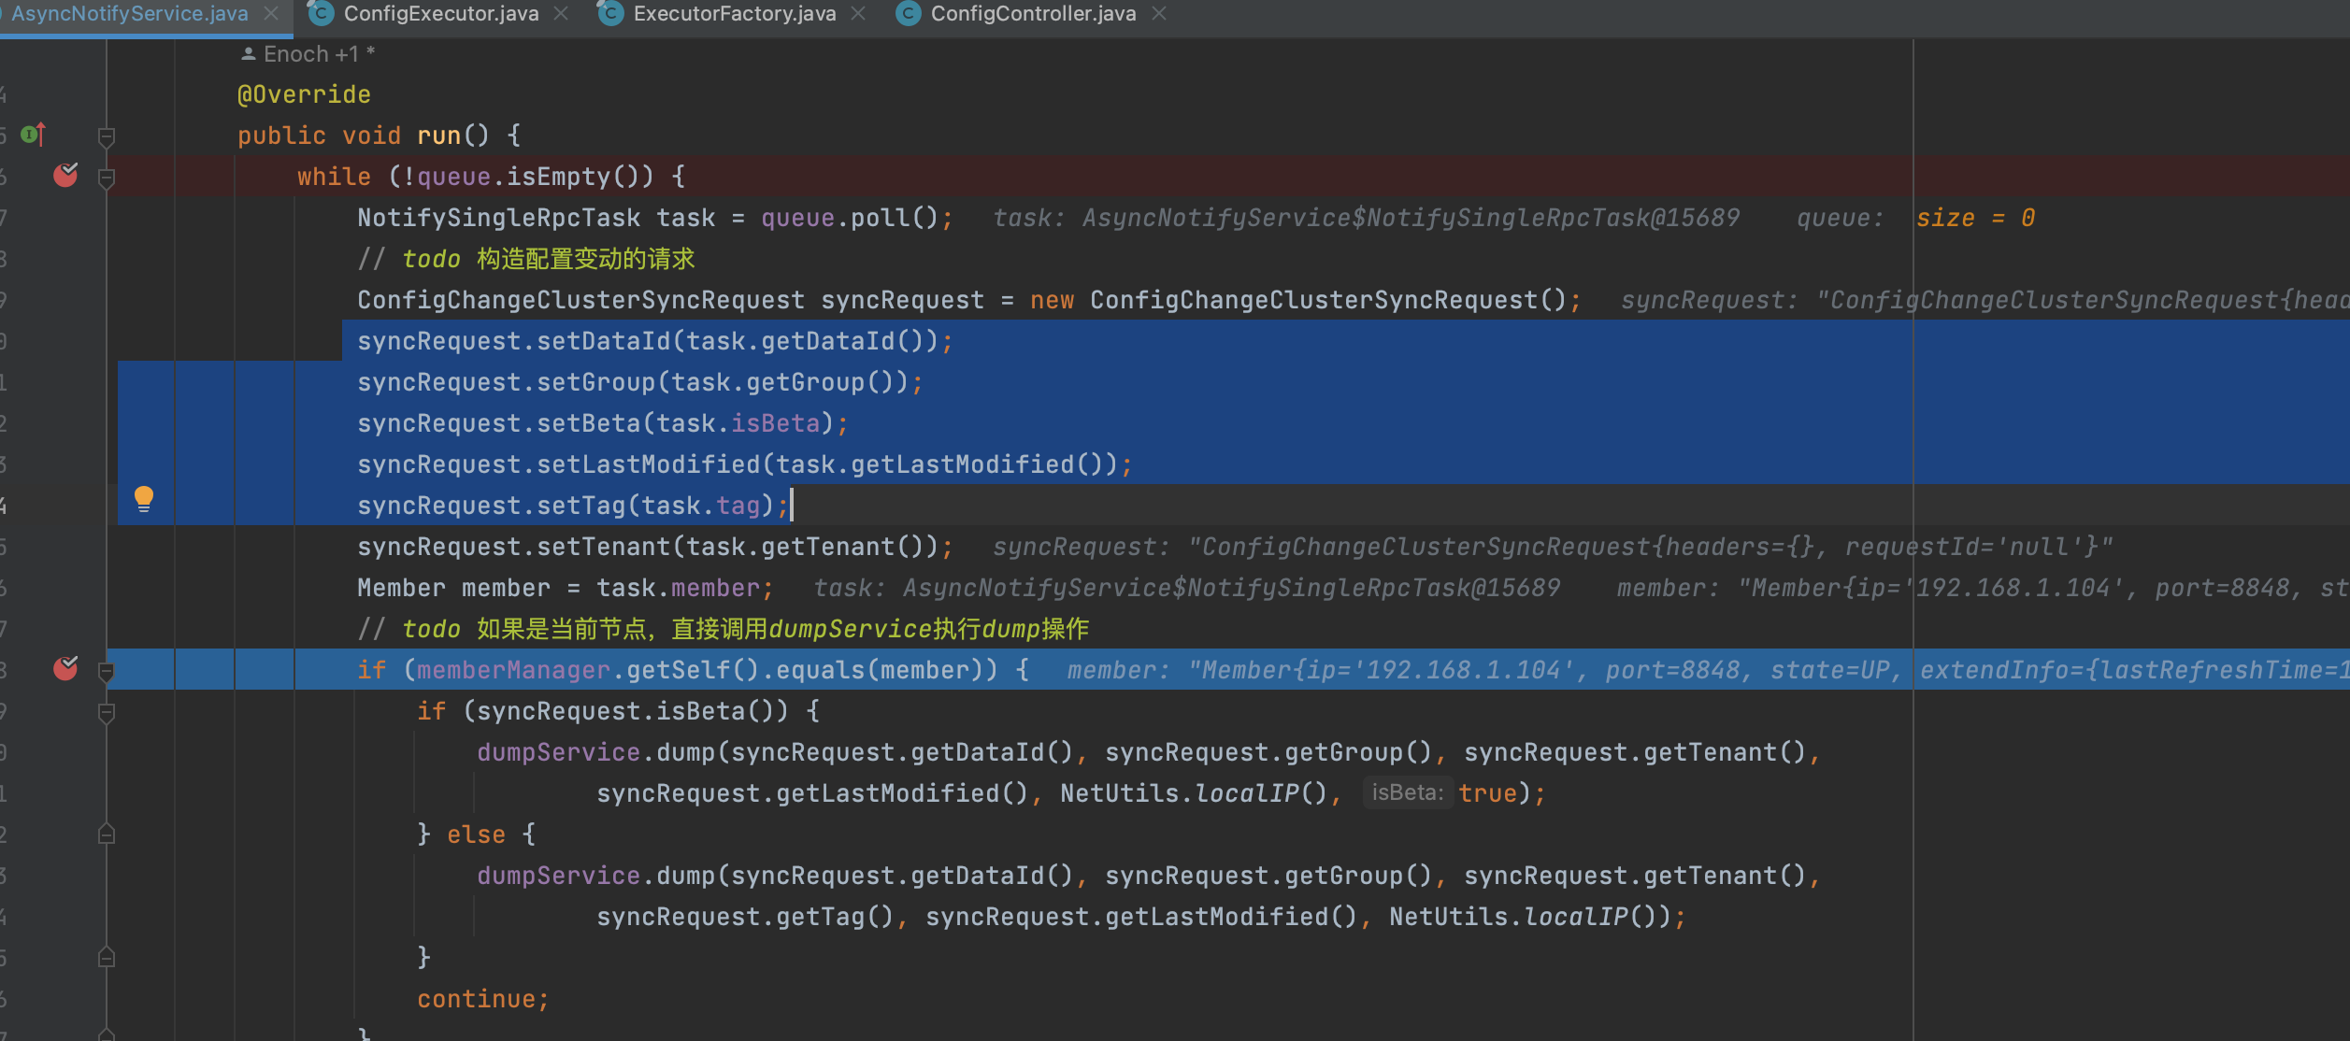2350x1041 pixels.
Task: Click 'task.member' in the Member assignment
Action: 678,588
